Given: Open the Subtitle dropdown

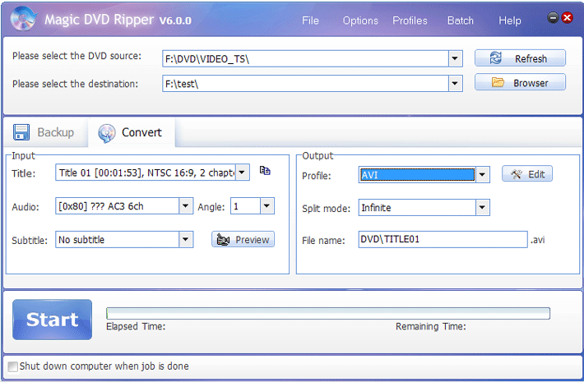Looking at the screenshot, I should tap(185, 239).
